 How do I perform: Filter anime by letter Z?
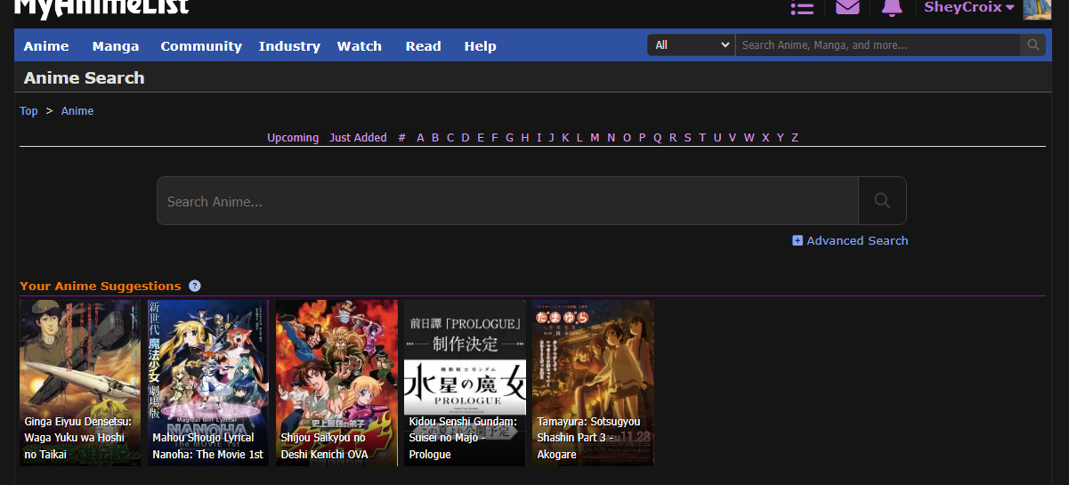pyautogui.click(x=795, y=138)
